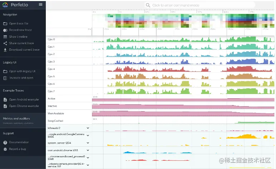This screenshot has width=276, height=169.
Task: Click the Truncate and open icon
Action: [x=5, y=78]
